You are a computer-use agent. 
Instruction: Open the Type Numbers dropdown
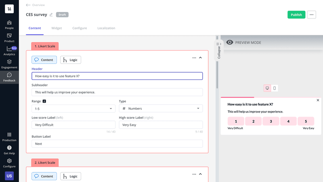[161, 108]
